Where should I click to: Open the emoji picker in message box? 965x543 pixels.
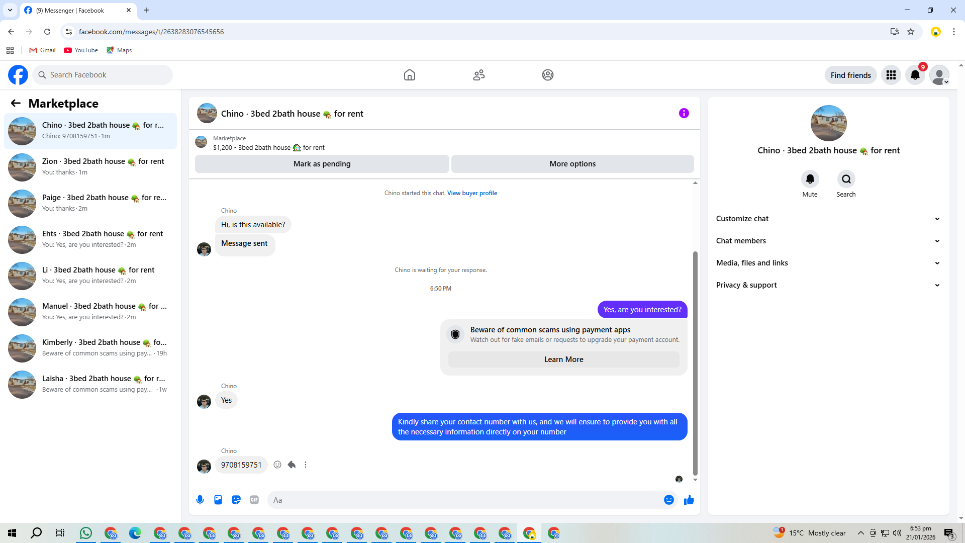coord(668,500)
